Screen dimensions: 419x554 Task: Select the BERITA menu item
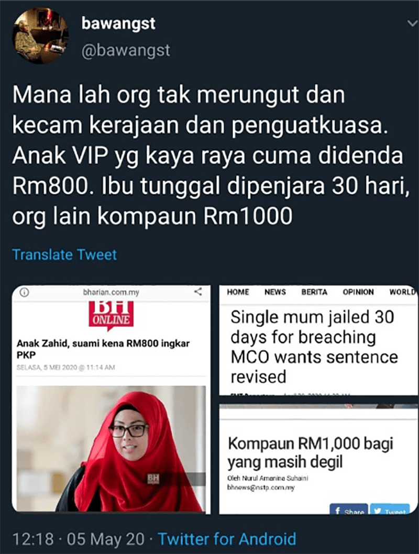pos(314,292)
